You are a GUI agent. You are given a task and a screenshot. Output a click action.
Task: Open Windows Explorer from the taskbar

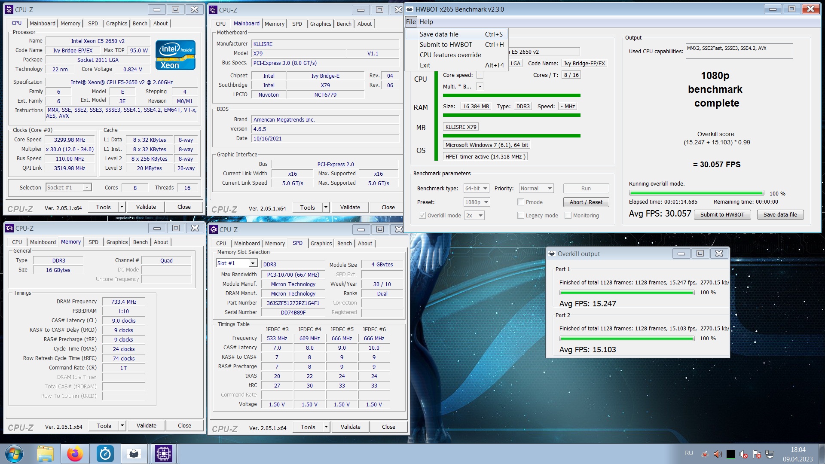coord(45,454)
